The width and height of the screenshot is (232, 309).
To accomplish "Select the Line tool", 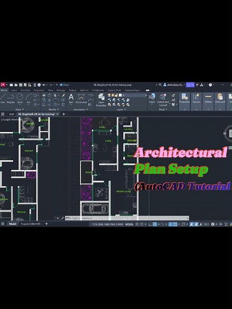I will [x=3, y=99].
